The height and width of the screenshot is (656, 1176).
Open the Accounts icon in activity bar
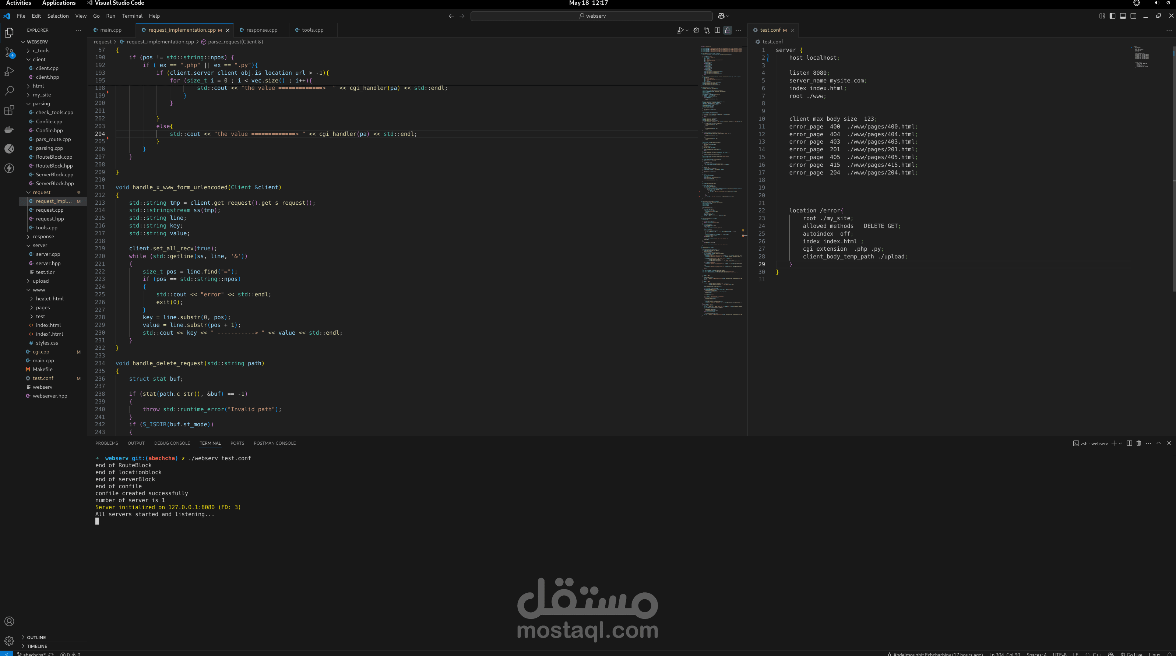point(9,621)
